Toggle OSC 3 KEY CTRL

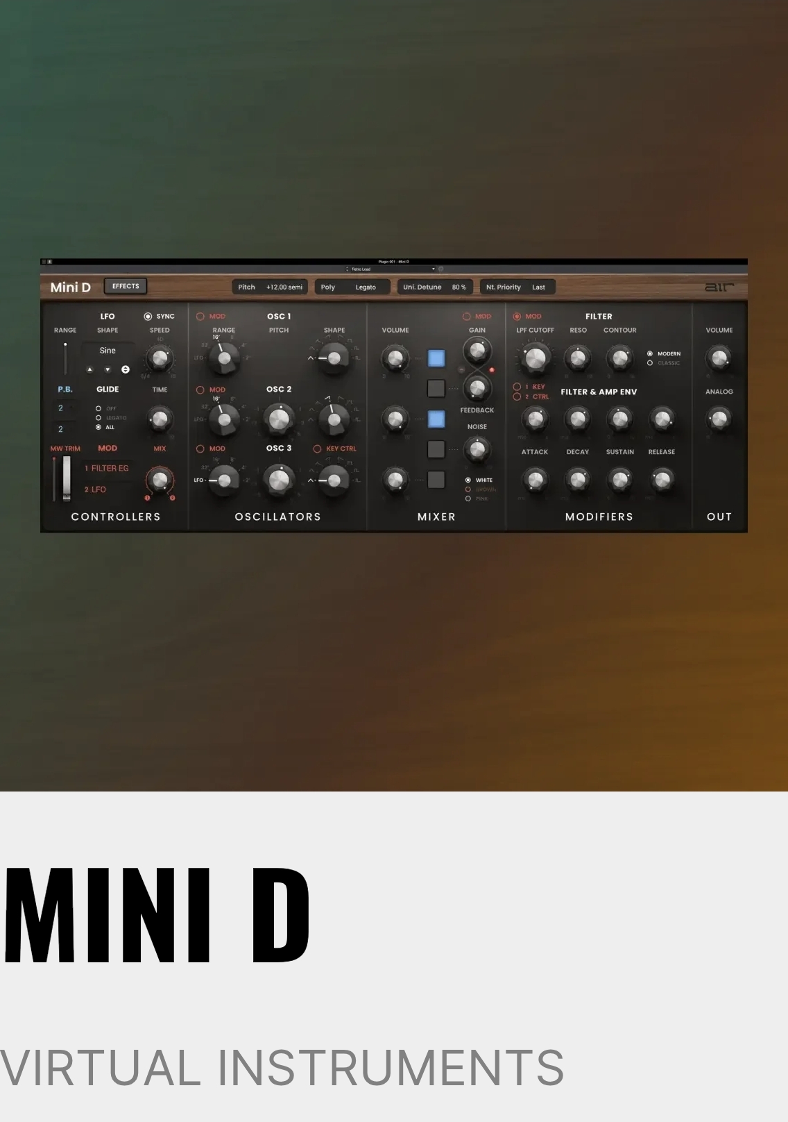(x=317, y=449)
